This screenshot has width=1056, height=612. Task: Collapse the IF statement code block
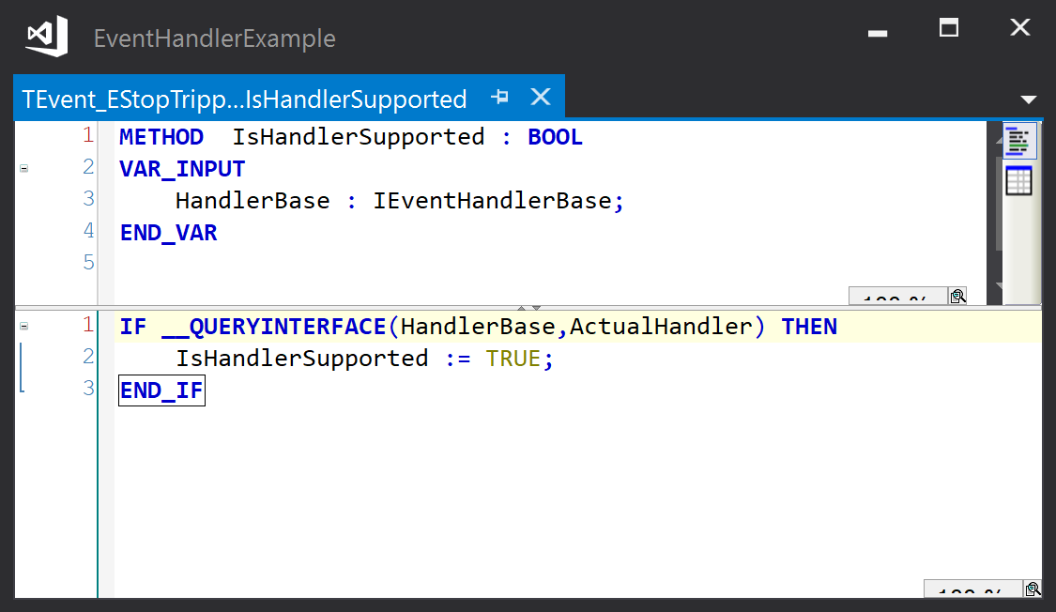(x=23, y=326)
